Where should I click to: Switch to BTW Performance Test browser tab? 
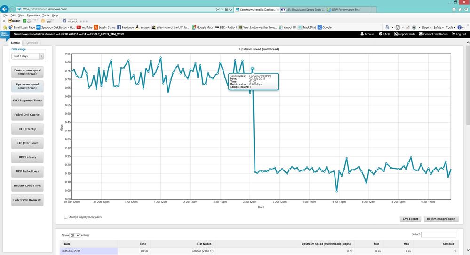coord(349,9)
